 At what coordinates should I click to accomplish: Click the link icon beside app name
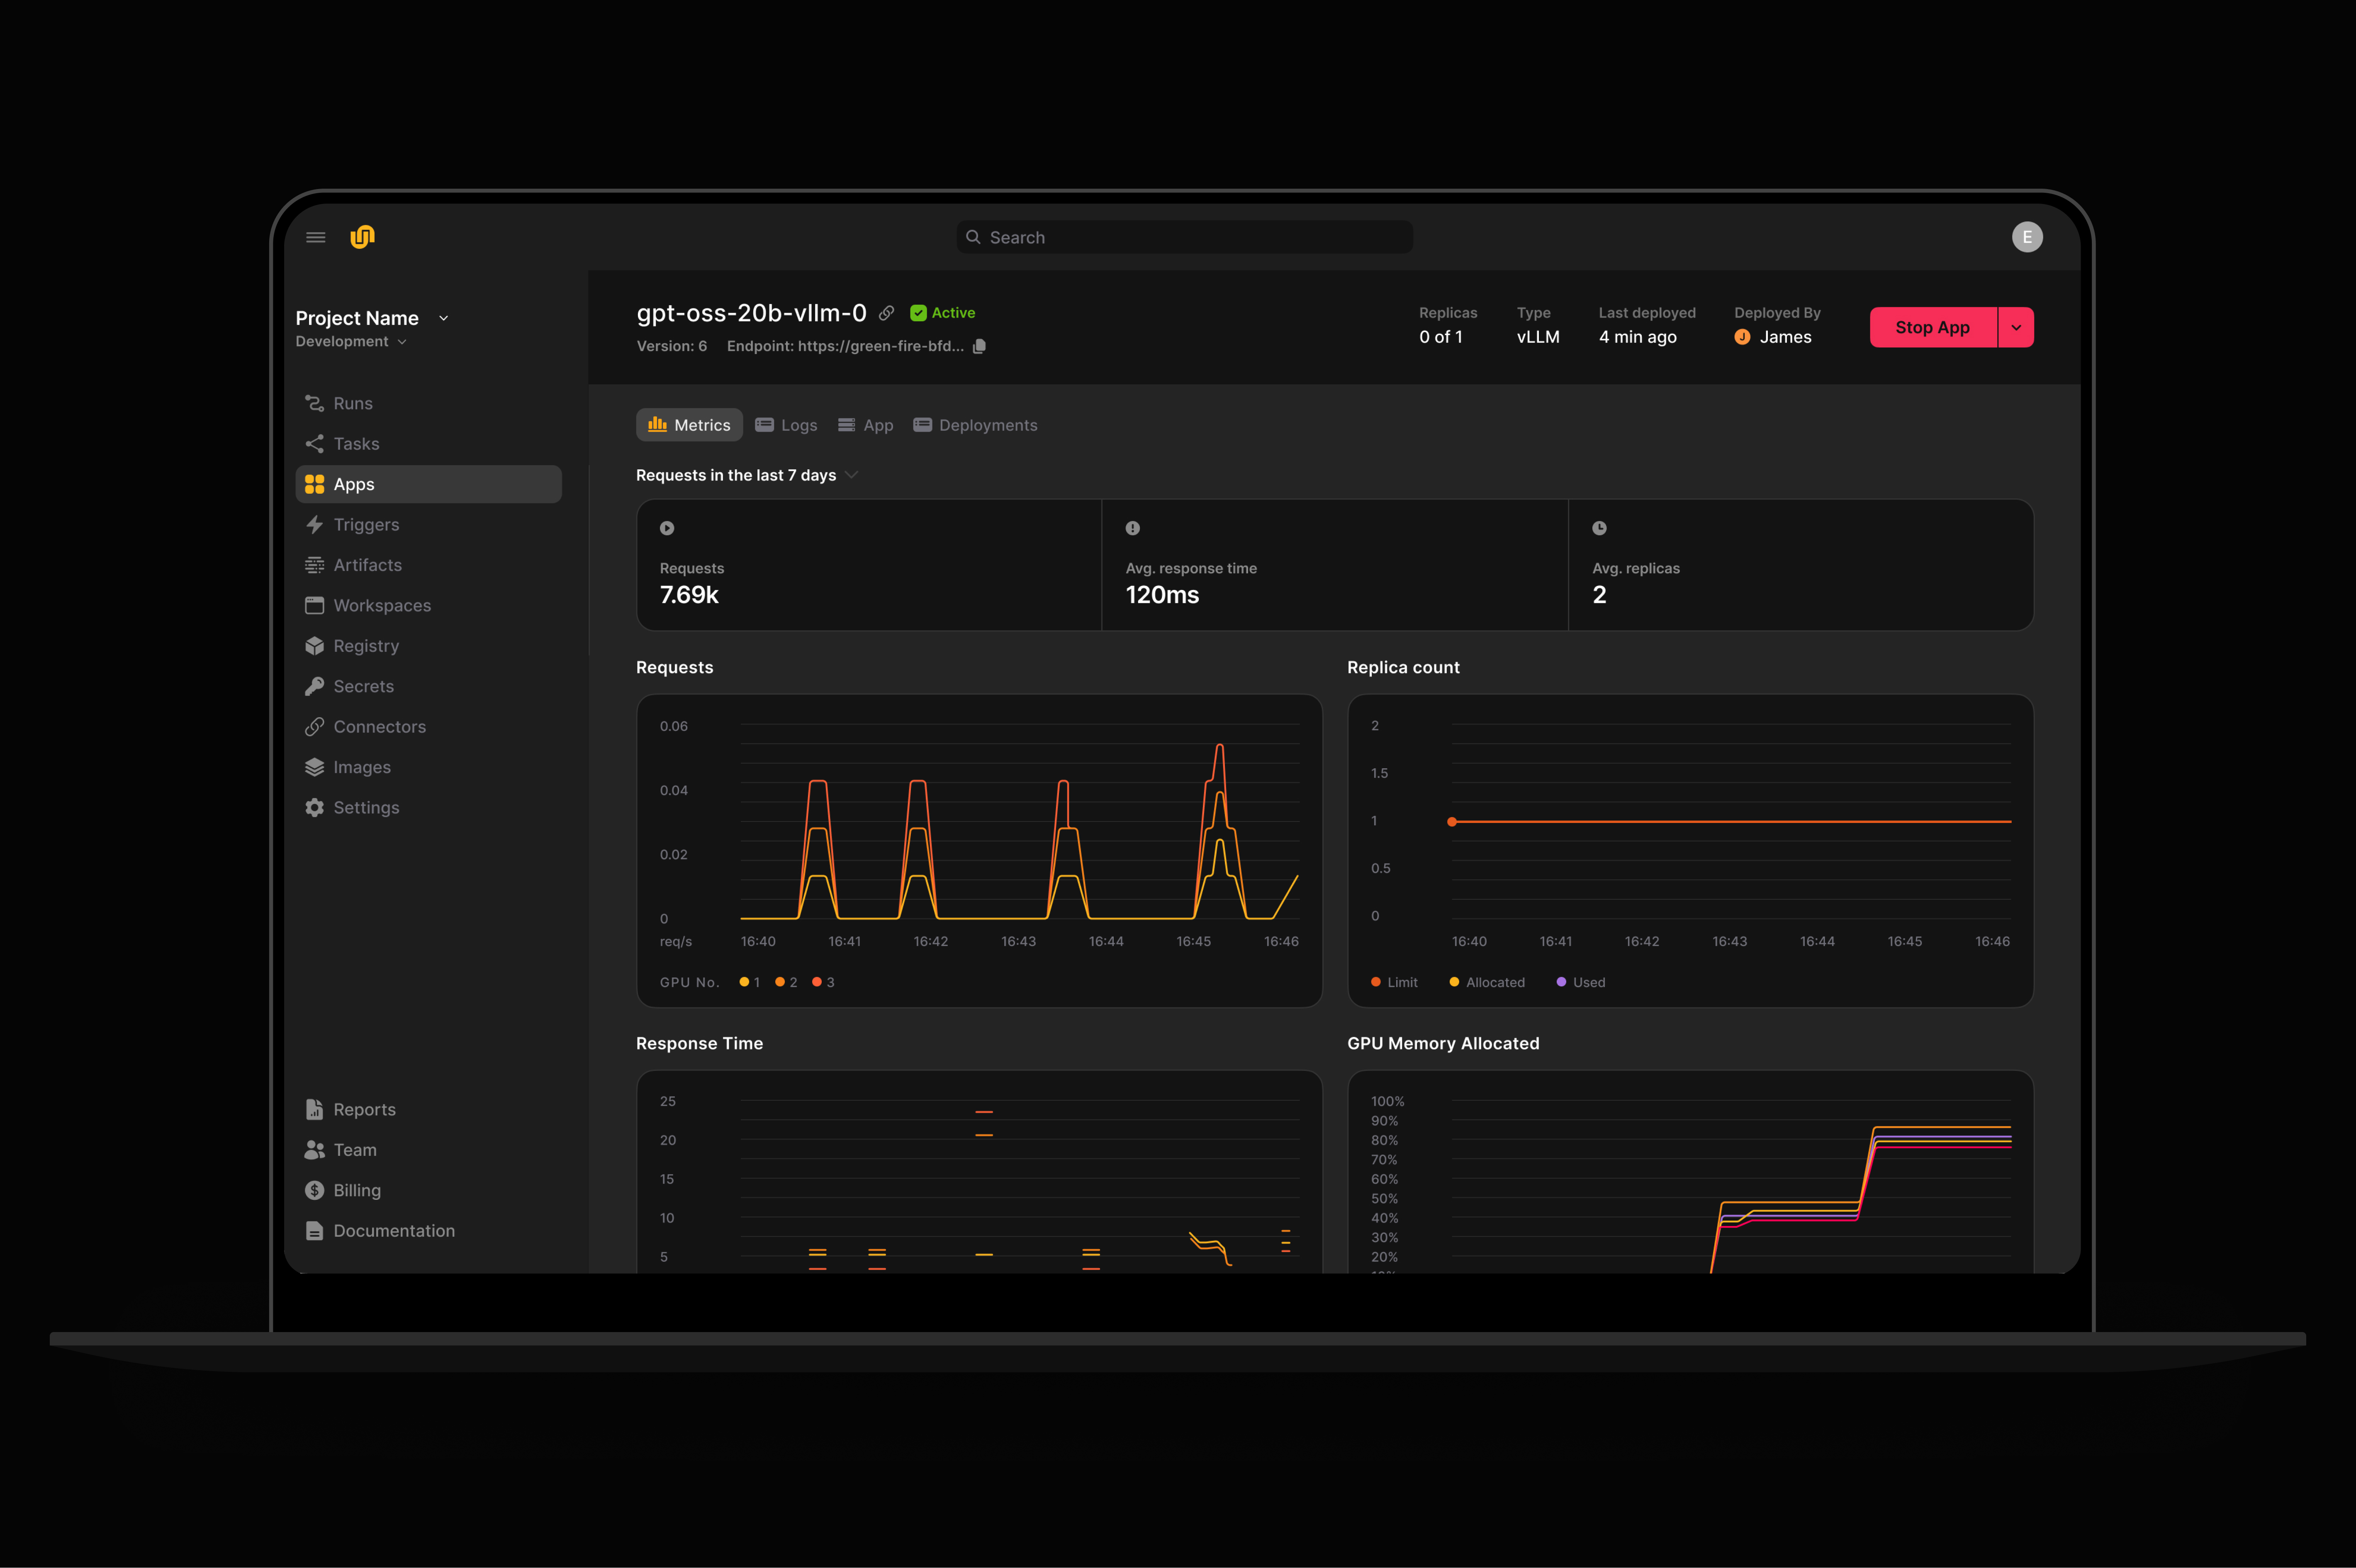[886, 313]
